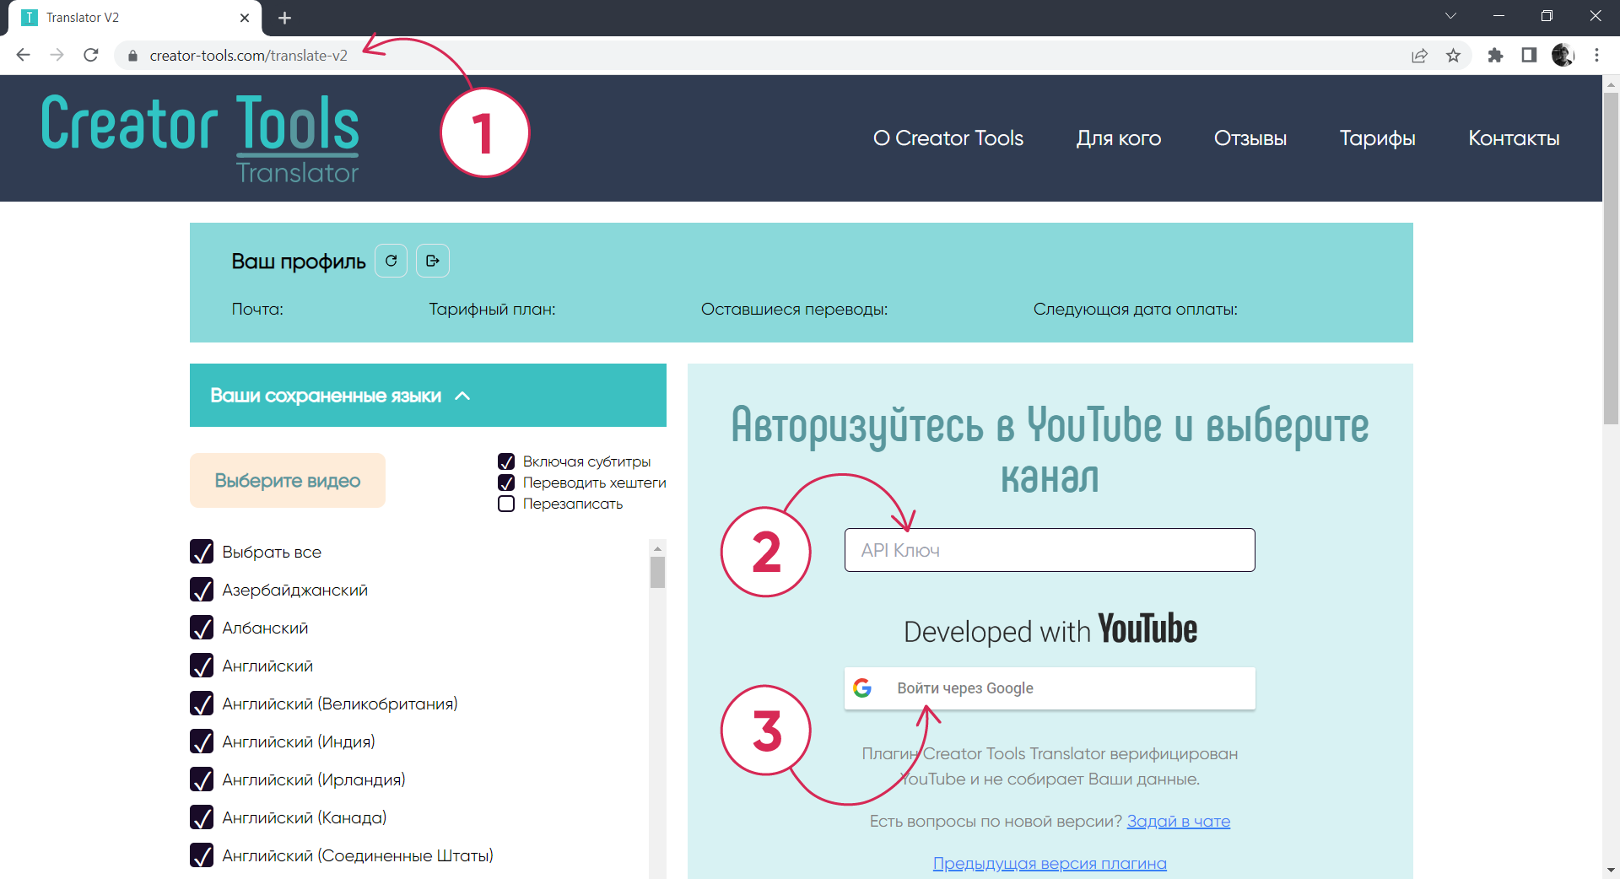Click the 'Войти через Google' button
Image resolution: width=1620 pixels, height=879 pixels.
[x=1050, y=688]
